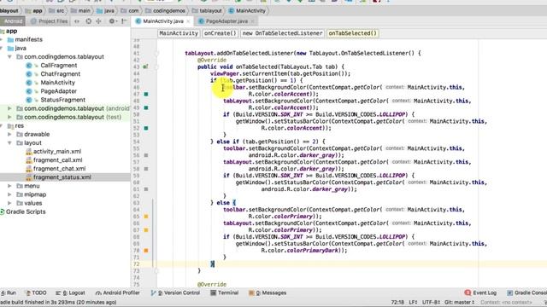
Task: Collapse the res folder
Action: click(2, 125)
